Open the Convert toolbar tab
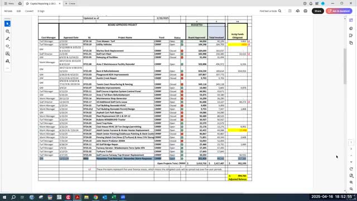Viewport: 357px width, 201px height. [29, 11]
